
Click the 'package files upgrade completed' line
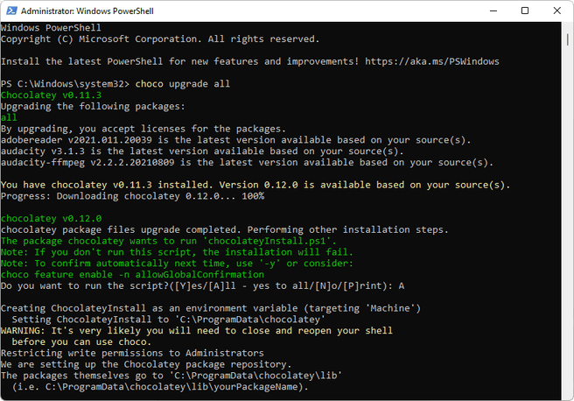224,230
